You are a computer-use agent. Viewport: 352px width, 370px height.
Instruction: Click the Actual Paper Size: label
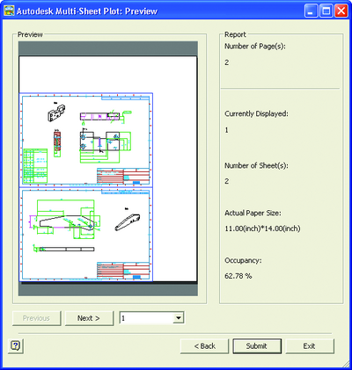coord(253,213)
